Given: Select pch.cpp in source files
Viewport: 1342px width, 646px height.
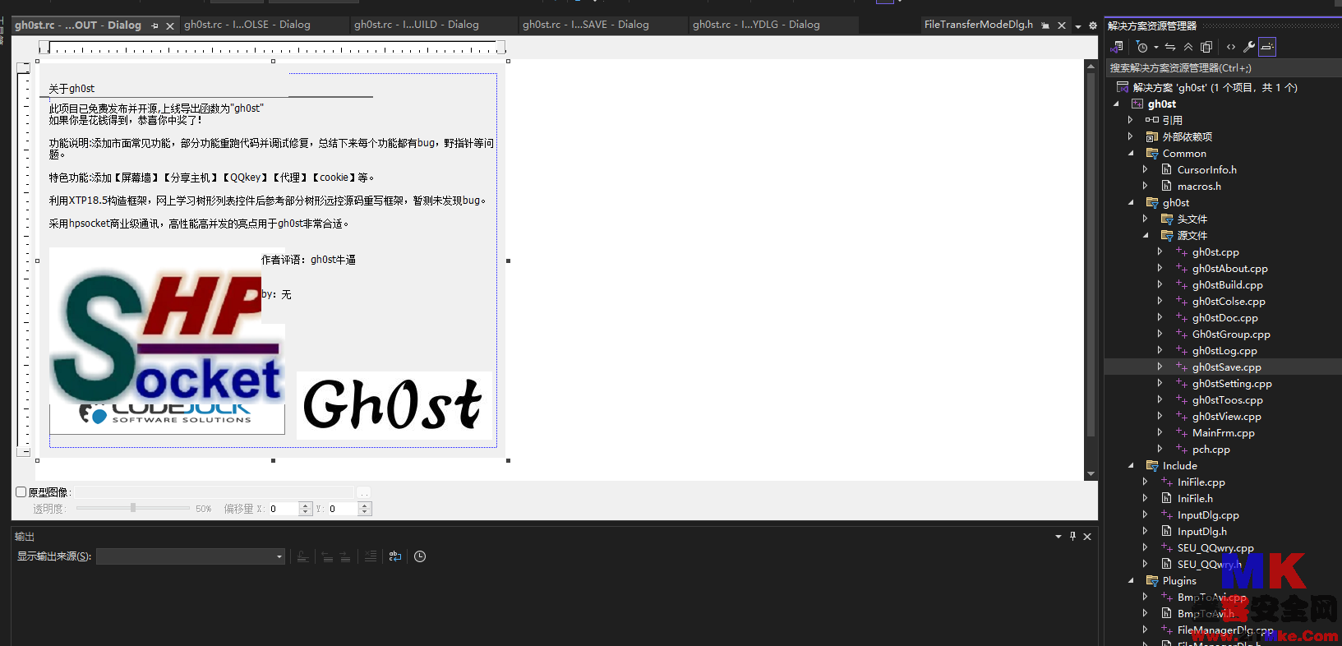Looking at the screenshot, I should click(1211, 450).
